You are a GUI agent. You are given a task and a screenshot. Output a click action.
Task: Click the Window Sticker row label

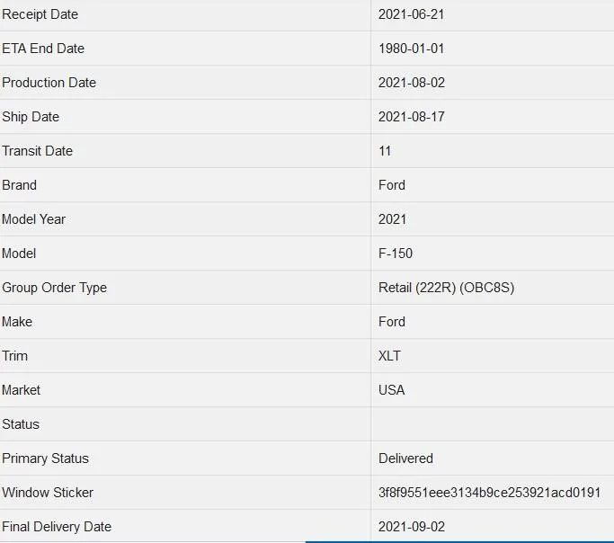click(48, 493)
